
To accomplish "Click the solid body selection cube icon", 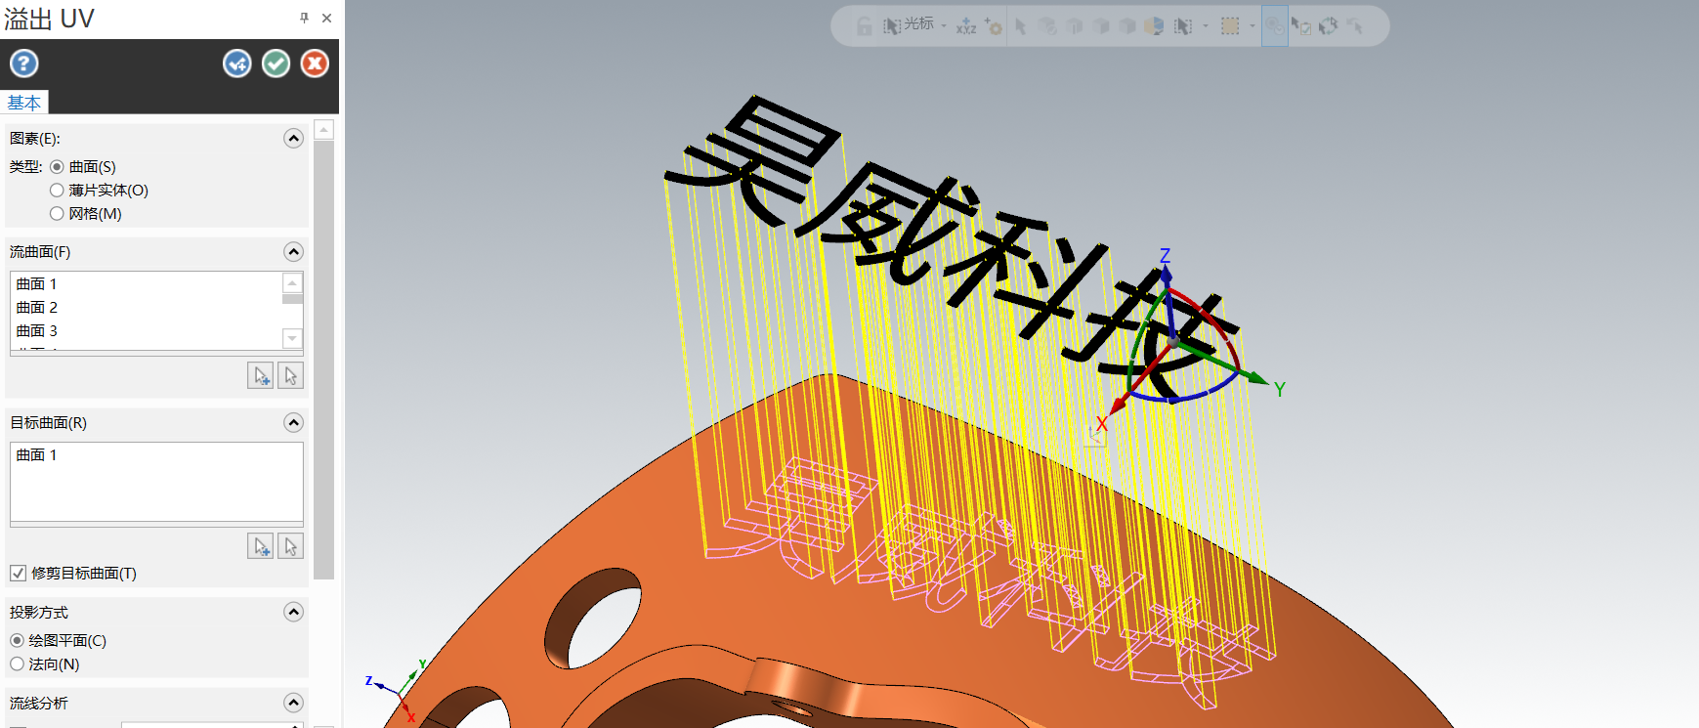I will pyautogui.click(x=1127, y=26).
